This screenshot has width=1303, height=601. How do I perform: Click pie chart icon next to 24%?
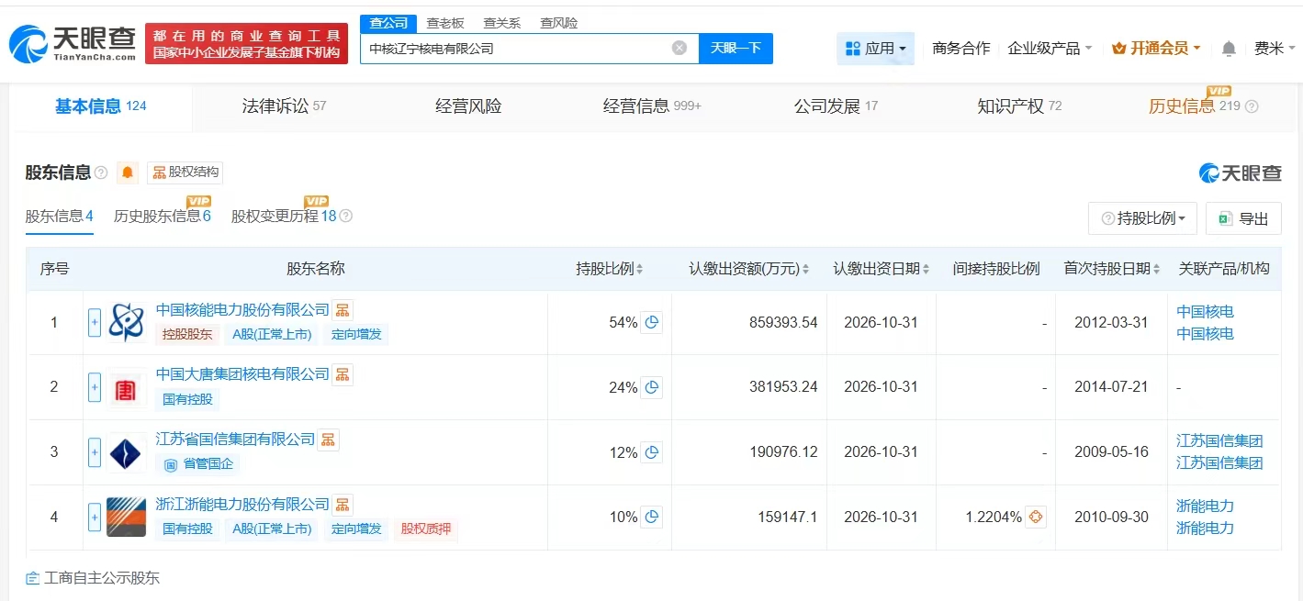click(652, 387)
